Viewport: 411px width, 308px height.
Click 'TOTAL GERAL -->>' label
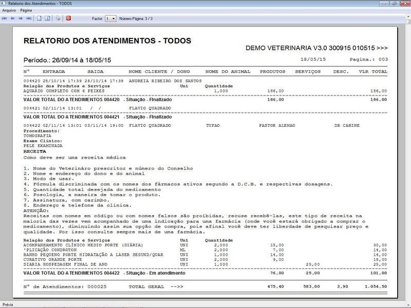click(x=156, y=286)
